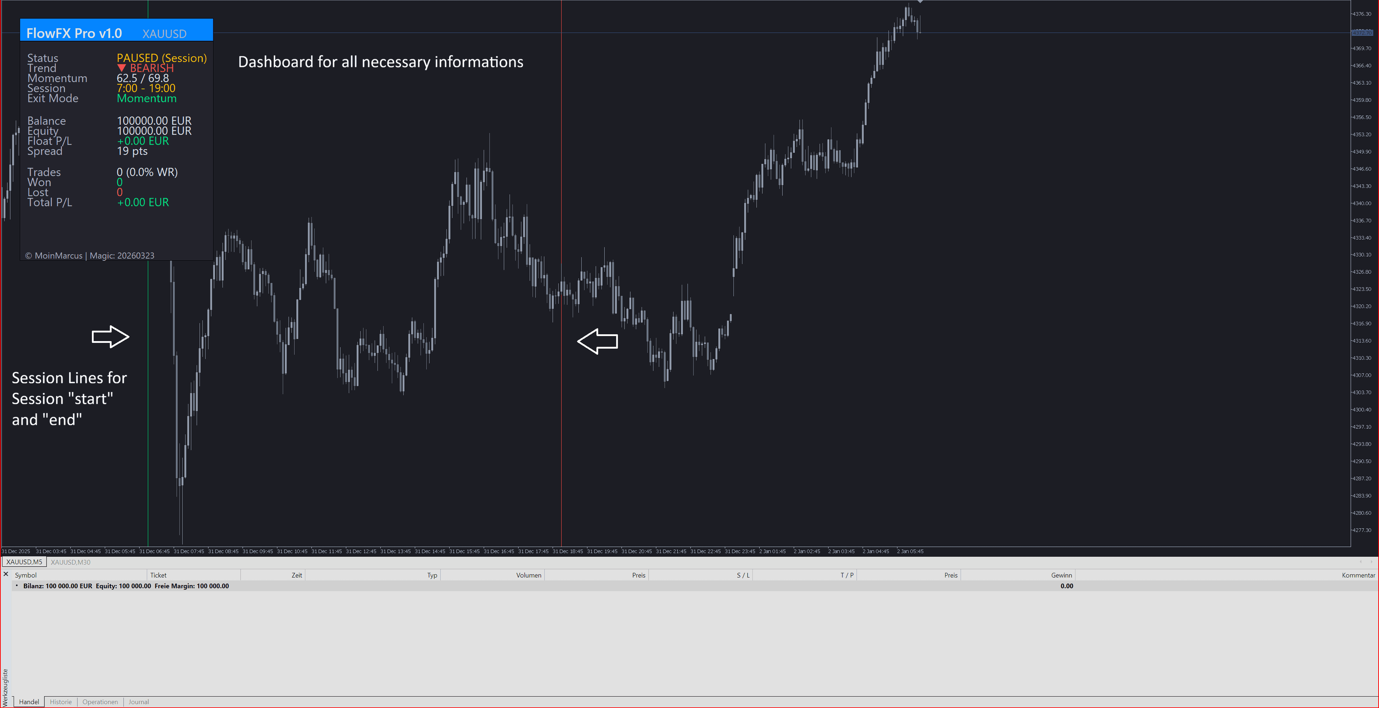Sort by the Volumen column header

(492, 575)
